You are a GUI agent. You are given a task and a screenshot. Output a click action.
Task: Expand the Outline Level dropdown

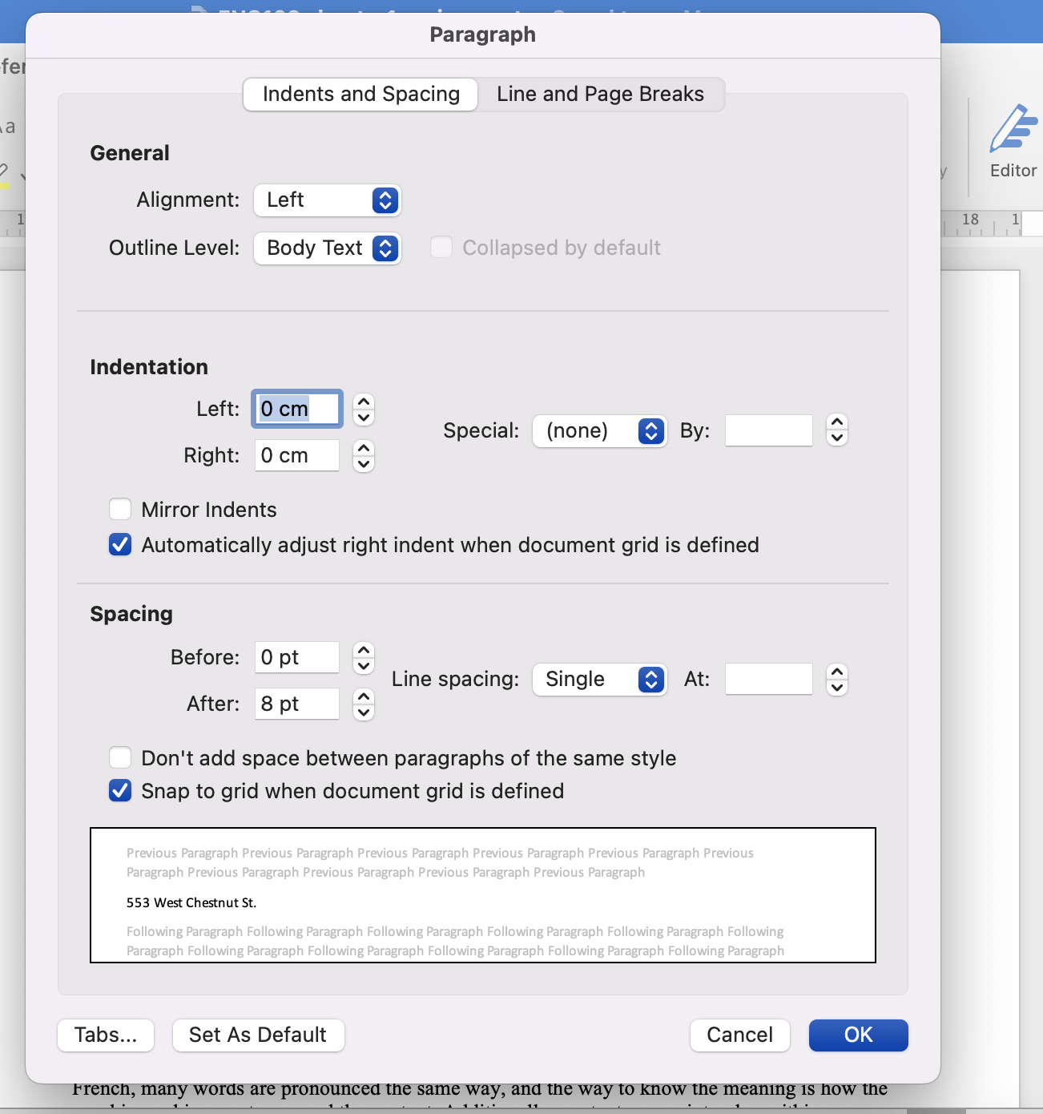(327, 248)
